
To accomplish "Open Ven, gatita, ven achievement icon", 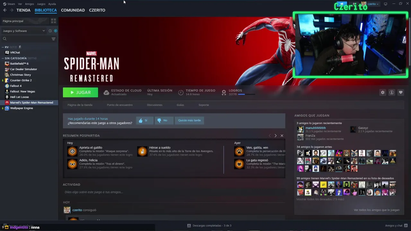I will coord(239,151).
